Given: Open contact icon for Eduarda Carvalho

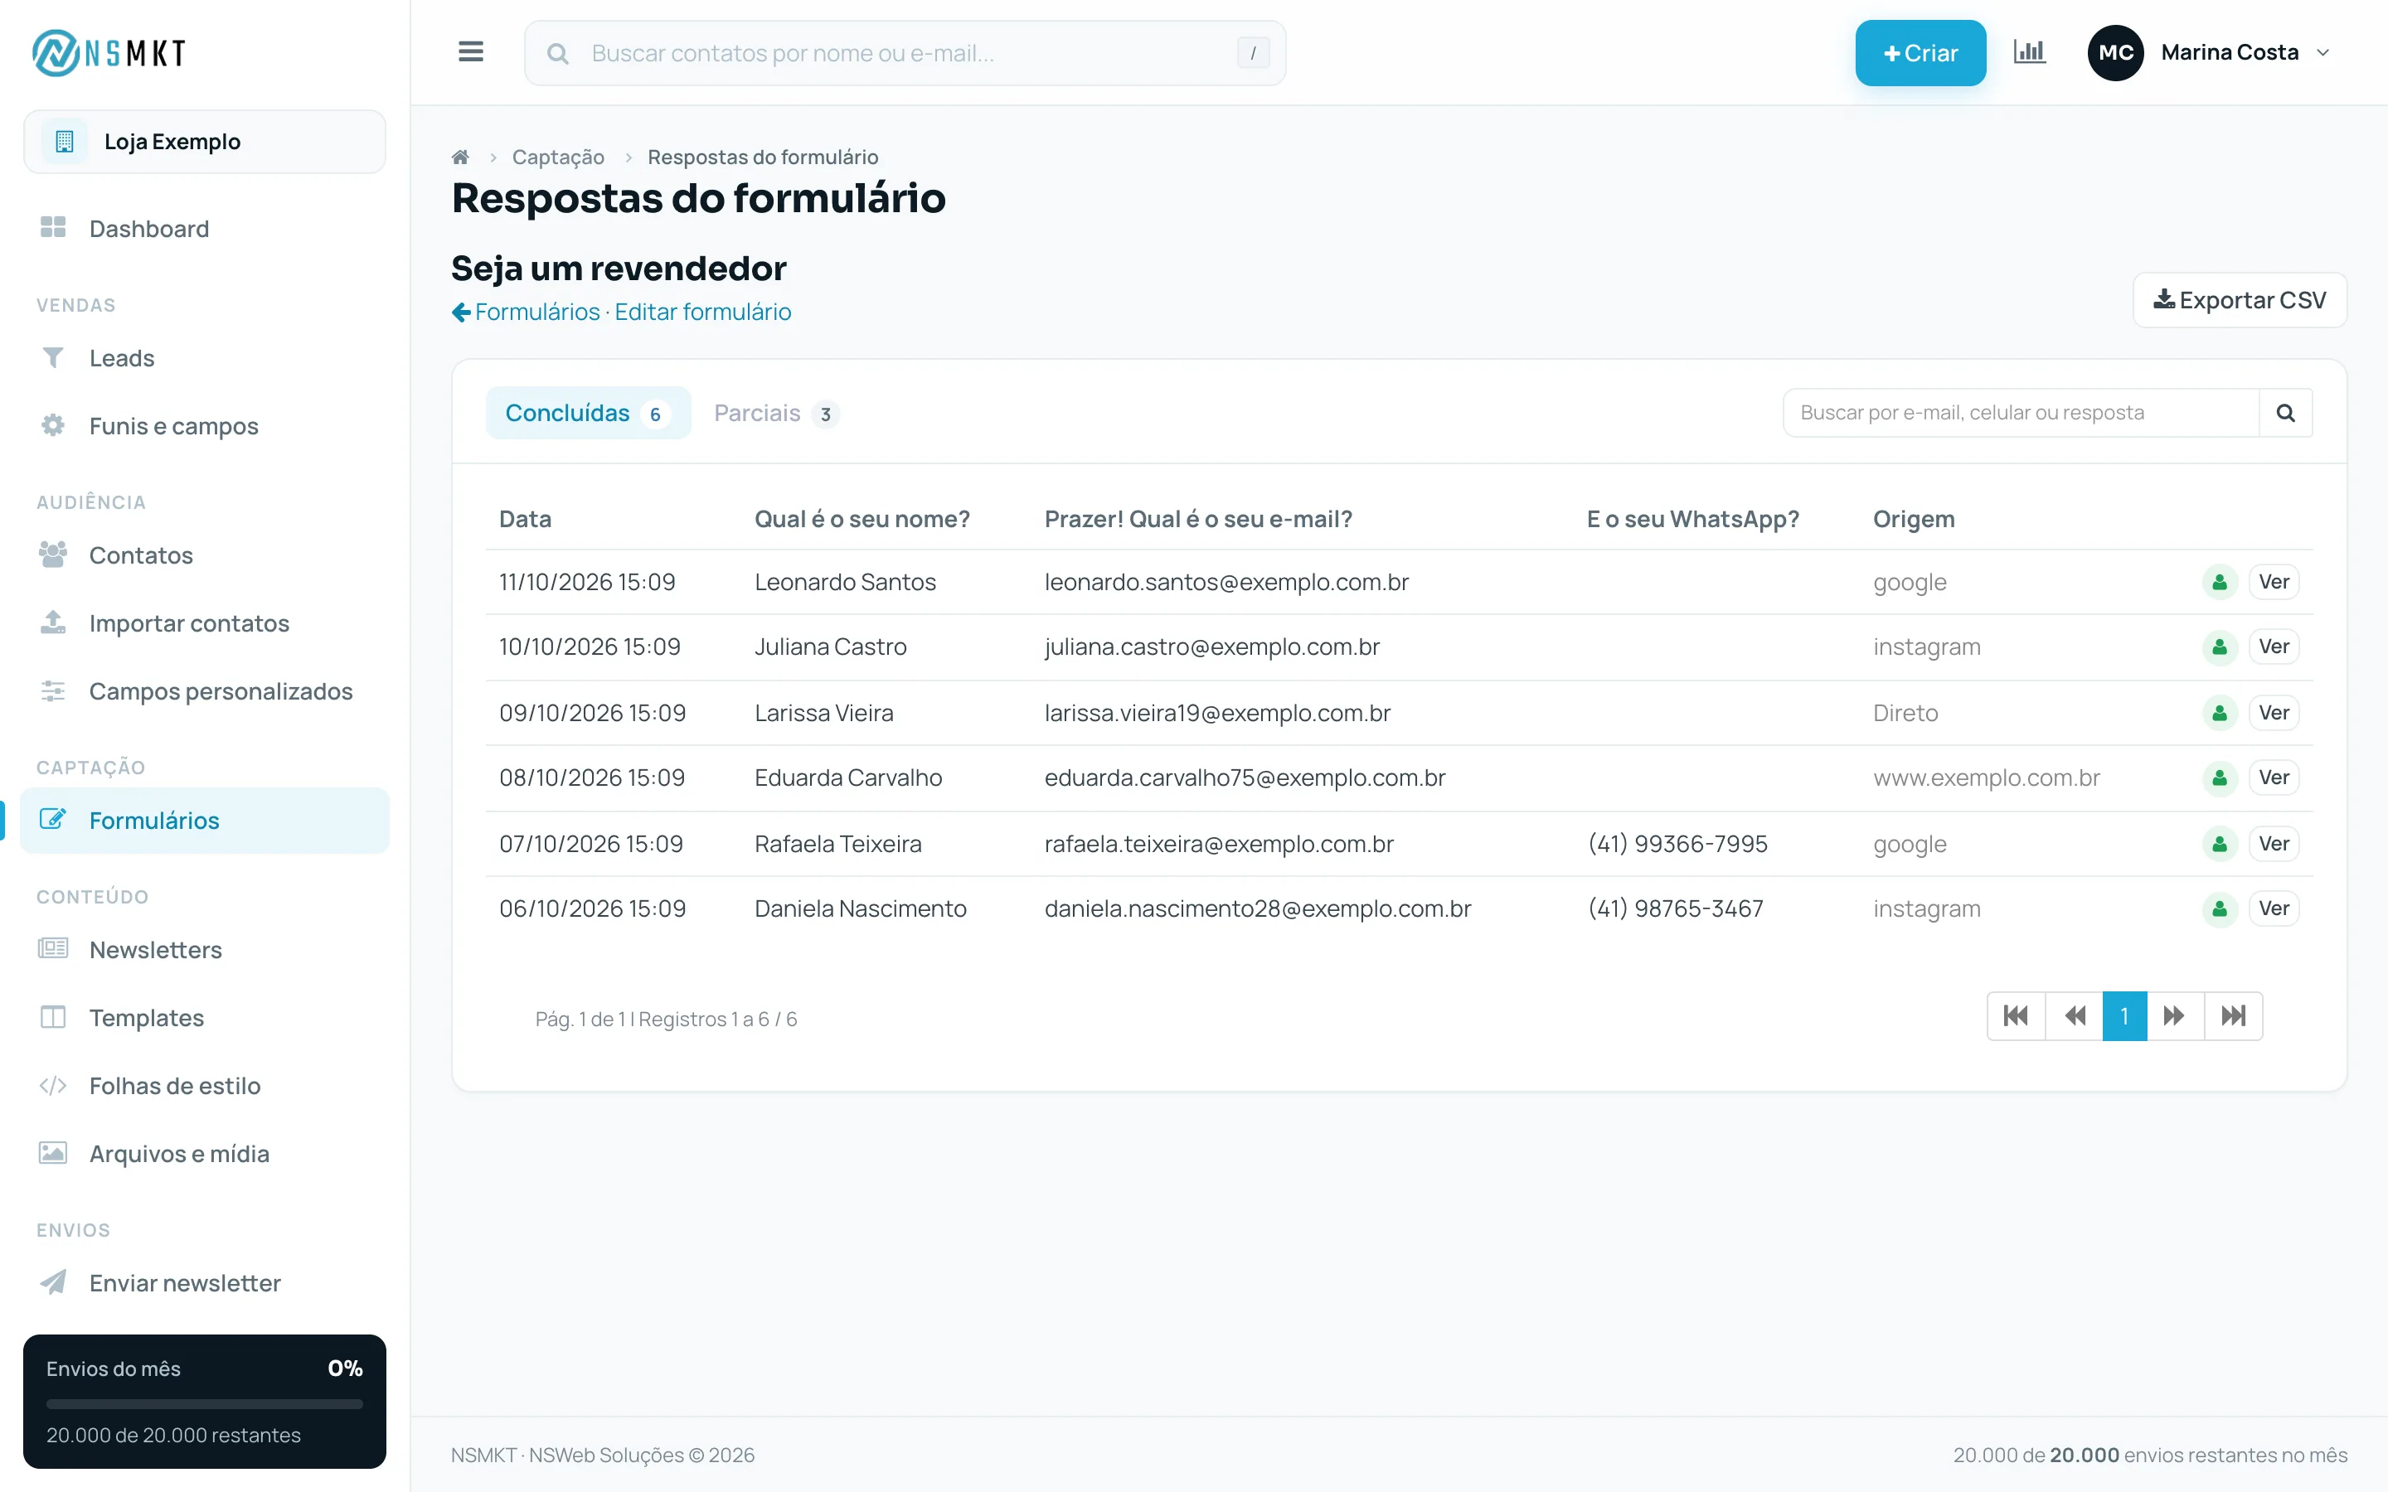Looking at the screenshot, I should (x=2219, y=777).
